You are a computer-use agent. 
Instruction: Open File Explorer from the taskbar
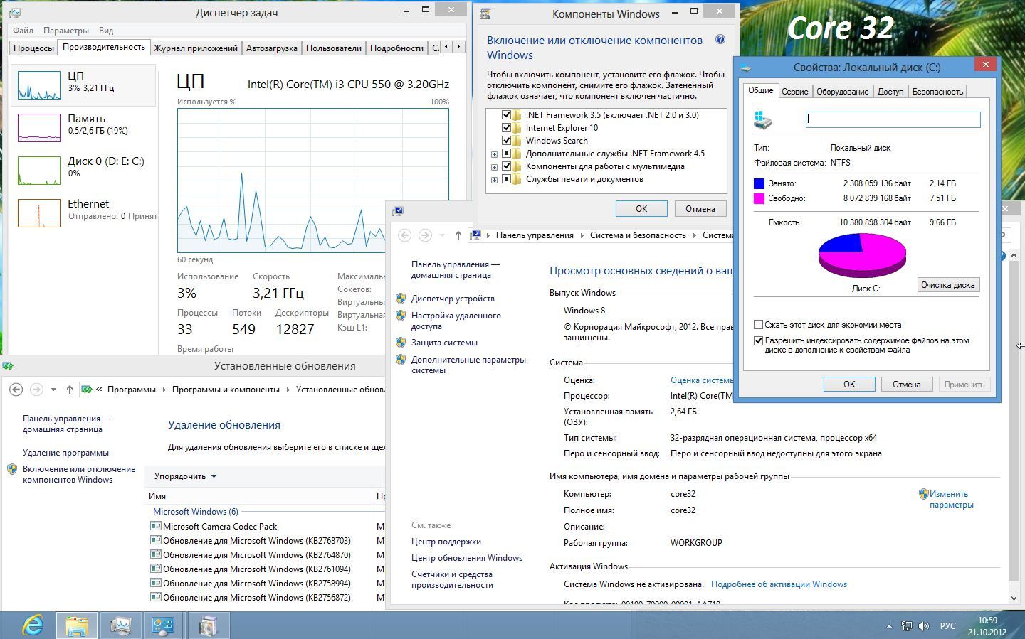(x=77, y=625)
